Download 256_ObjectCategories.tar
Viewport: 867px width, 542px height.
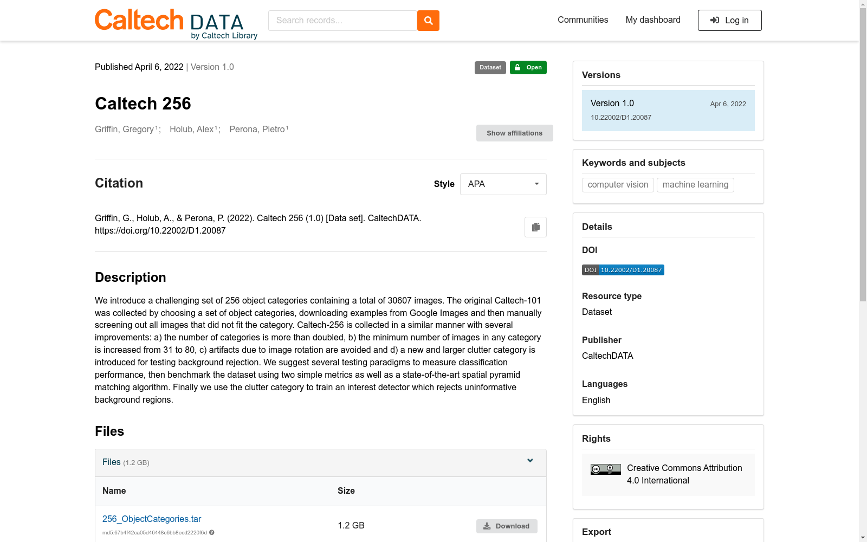507,526
